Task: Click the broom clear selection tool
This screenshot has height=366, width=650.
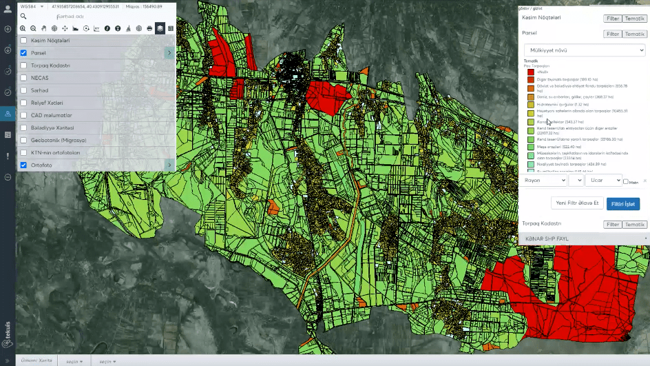Action: tap(129, 29)
